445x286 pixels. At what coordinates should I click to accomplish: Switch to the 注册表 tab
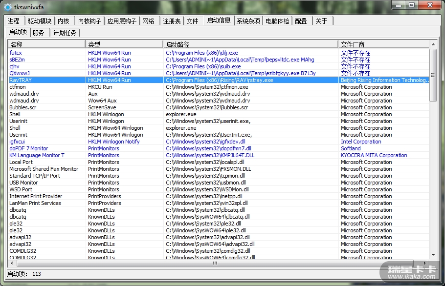tap(172, 21)
